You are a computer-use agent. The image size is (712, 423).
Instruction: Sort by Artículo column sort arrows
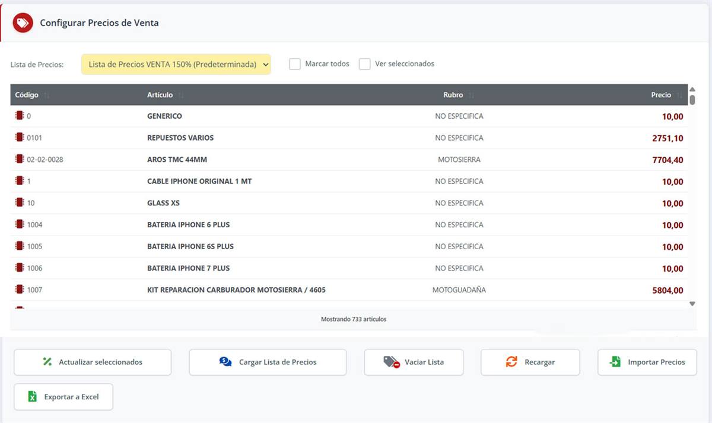(x=182, y=95)
